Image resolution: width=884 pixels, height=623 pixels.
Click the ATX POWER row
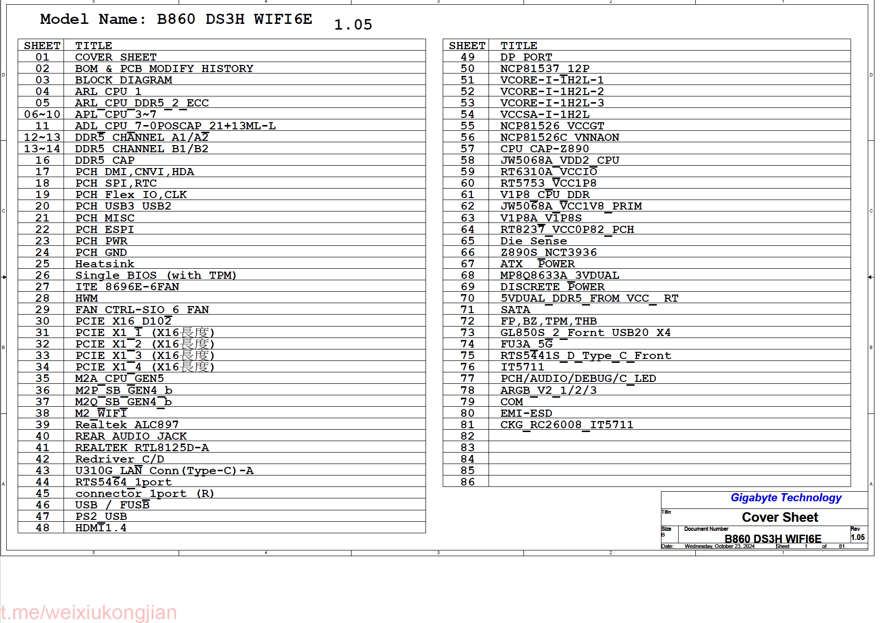(x=538, y=264)
